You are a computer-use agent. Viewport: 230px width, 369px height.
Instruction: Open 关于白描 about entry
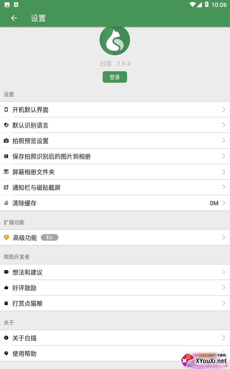24,338
